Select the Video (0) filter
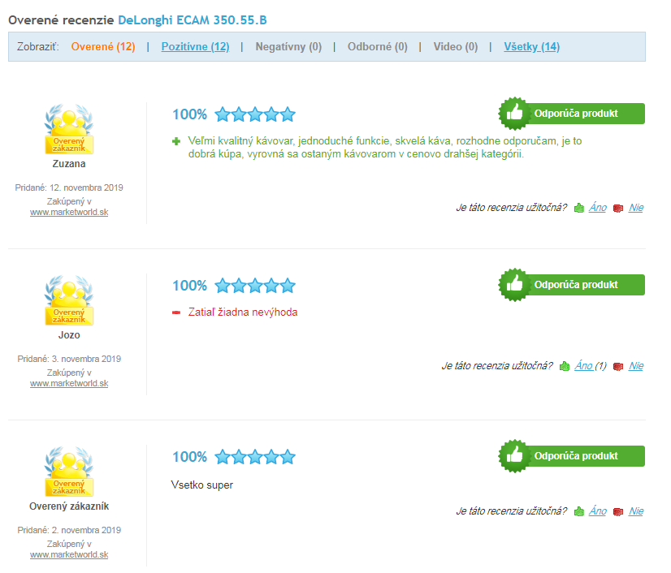Screen dimensions: 671x573 click(x=455, y=46)
